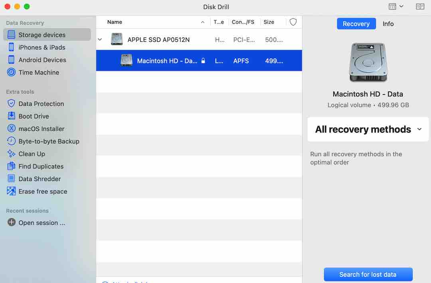Expand the All recovery methods dropdown
This screenshot has width=431, height=283.
coord(419,129)
